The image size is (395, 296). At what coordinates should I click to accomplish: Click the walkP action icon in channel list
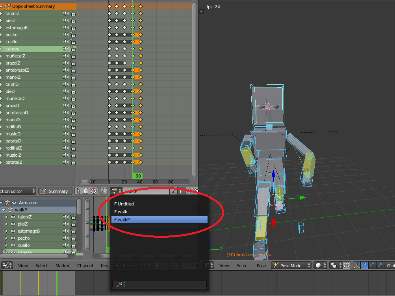[x=10, y=210]
